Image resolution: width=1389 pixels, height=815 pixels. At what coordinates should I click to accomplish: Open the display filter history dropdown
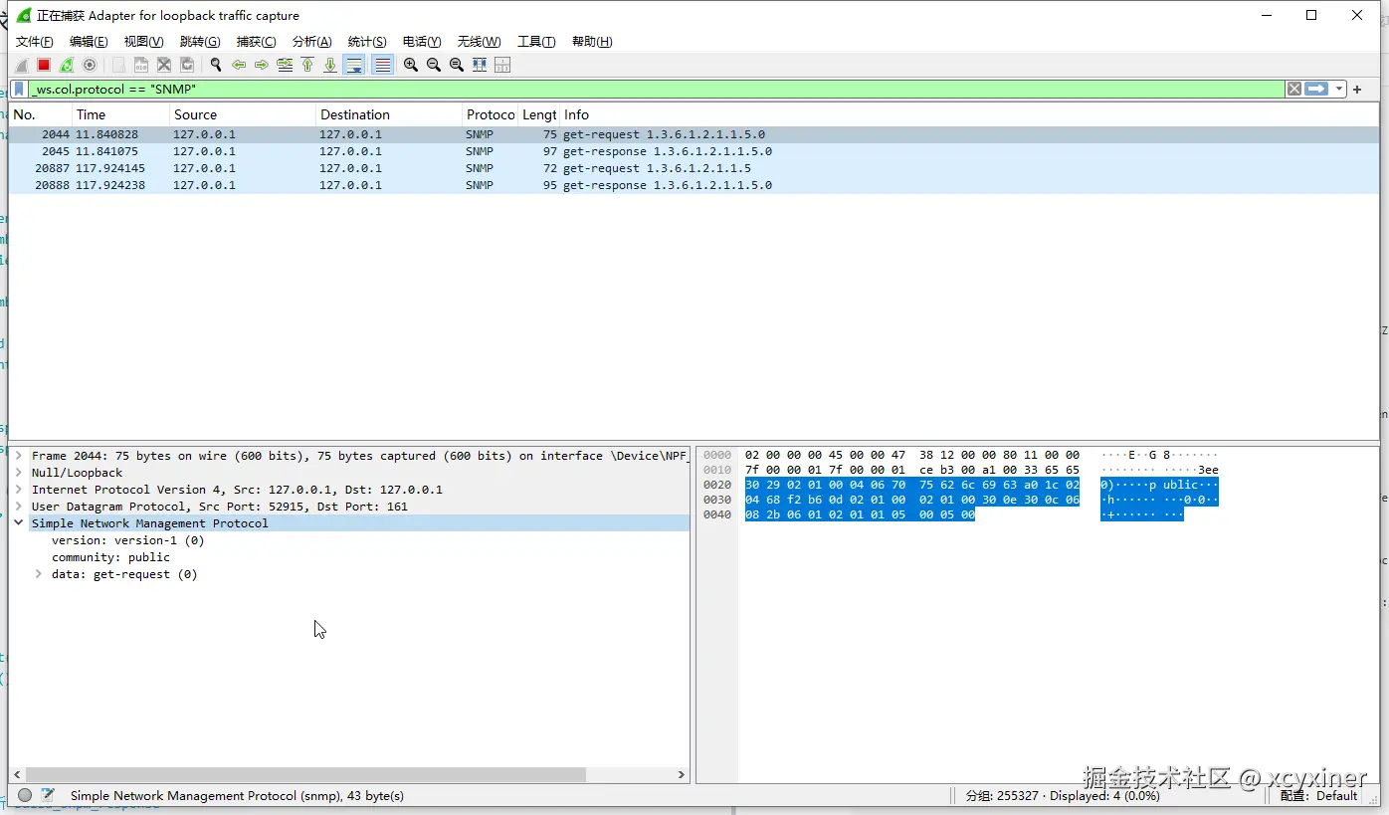point(1339,89)
